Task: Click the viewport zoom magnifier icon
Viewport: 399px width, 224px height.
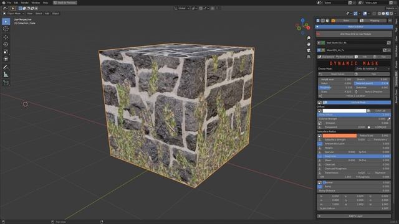Action: click(309, 38)
